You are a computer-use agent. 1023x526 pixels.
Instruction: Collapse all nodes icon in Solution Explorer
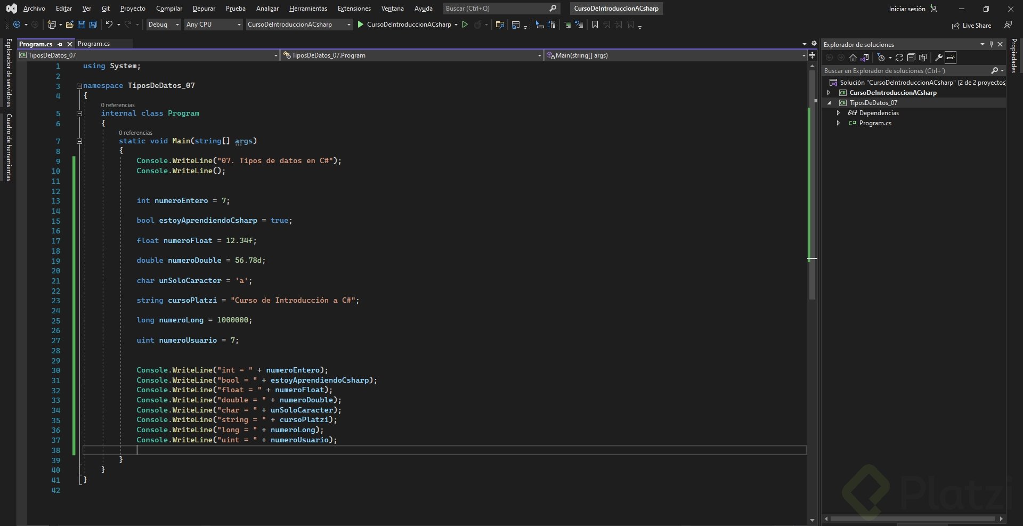coord(911,58)
